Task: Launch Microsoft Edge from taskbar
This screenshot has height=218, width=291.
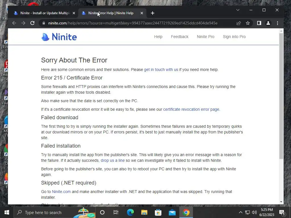Action: coord(130,212)
